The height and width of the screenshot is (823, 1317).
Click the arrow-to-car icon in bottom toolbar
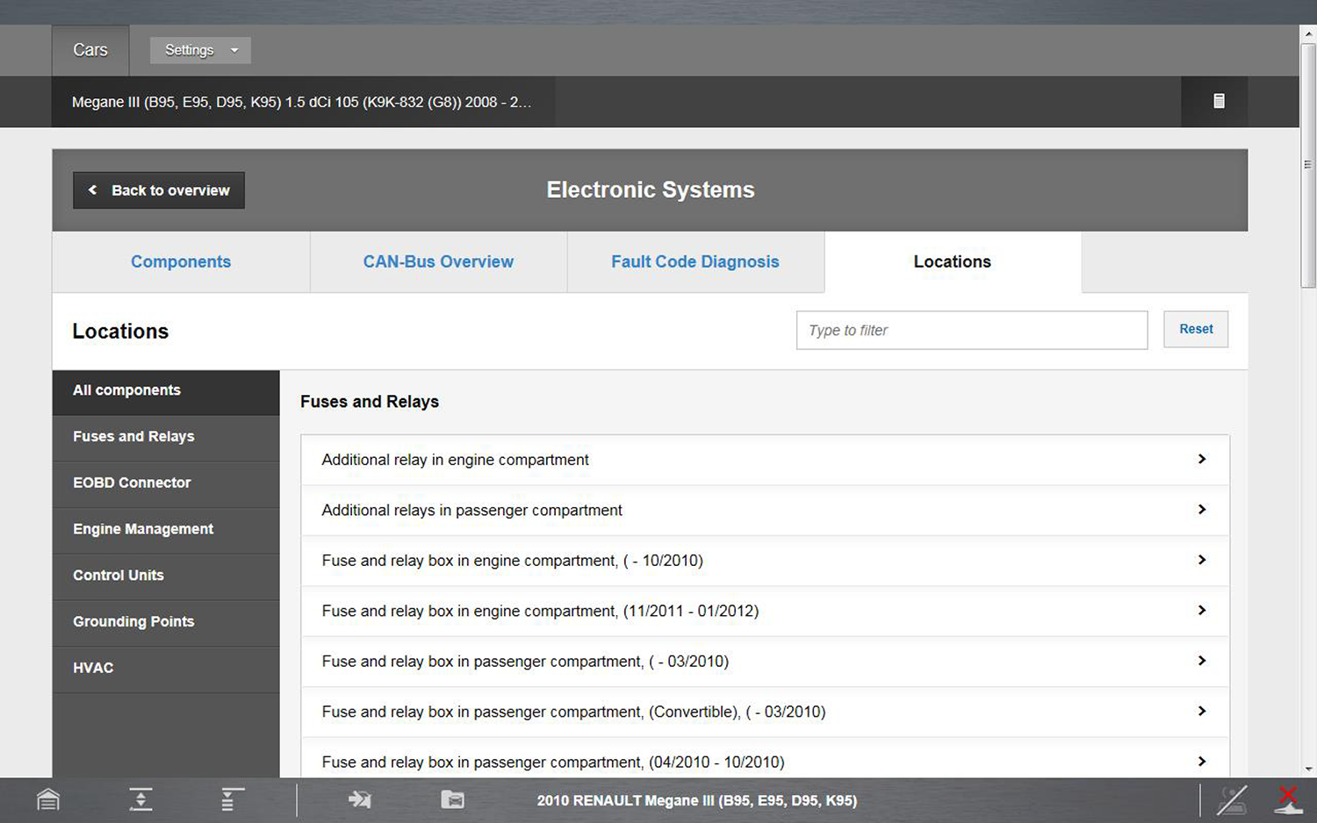[360, 799]
